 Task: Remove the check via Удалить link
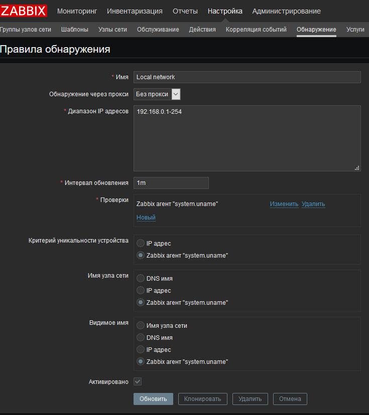coord(313,204)
